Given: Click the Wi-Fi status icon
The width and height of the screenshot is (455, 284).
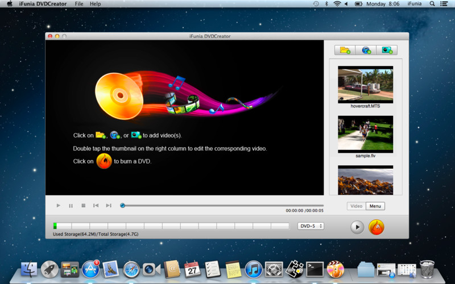Looking at the screenshot, I should (x=337, y=4).
